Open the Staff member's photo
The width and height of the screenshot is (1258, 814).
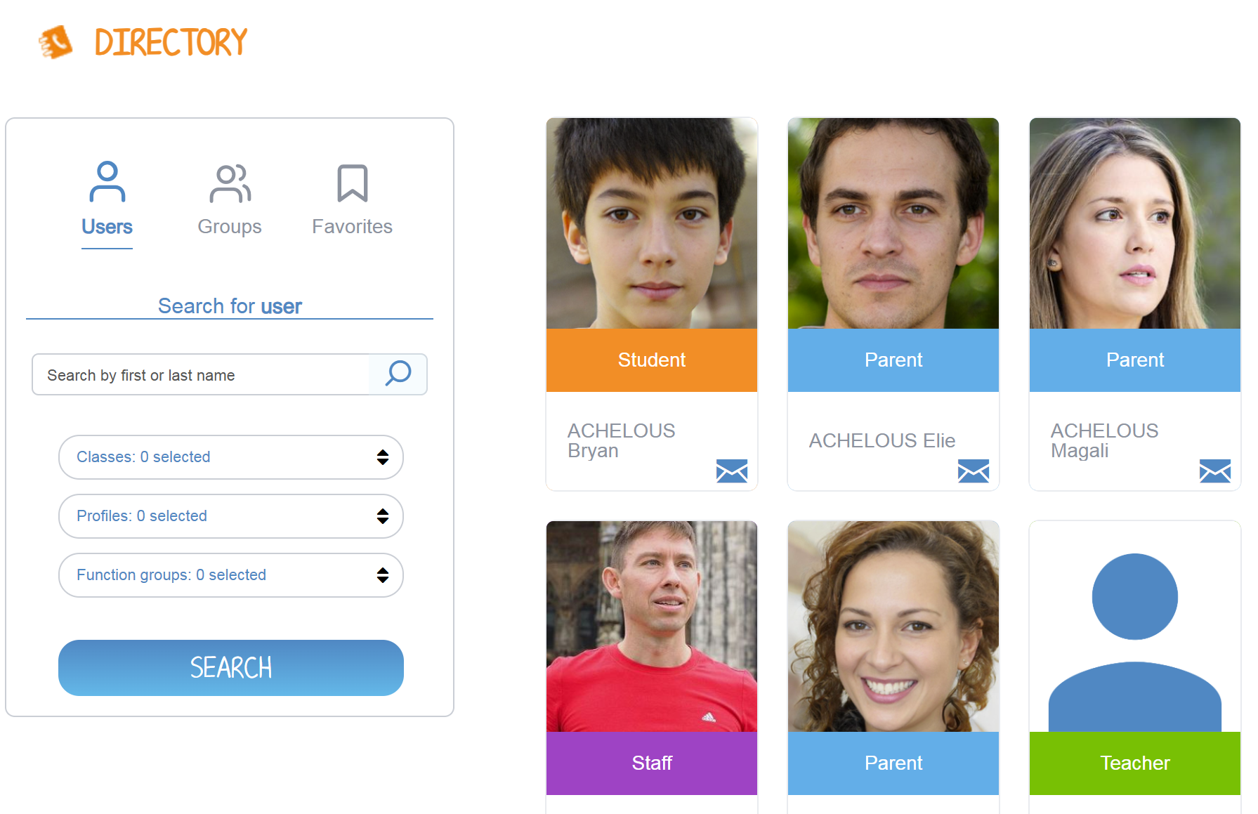coord(652,626)
